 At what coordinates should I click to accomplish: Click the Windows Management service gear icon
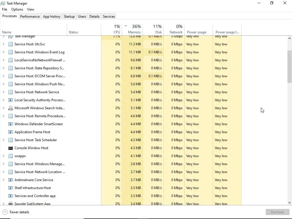pos(11,164)
